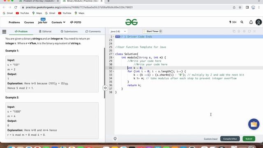Click the panel divider drag handle
Viewport: 263px width, 148px height.
105,88
